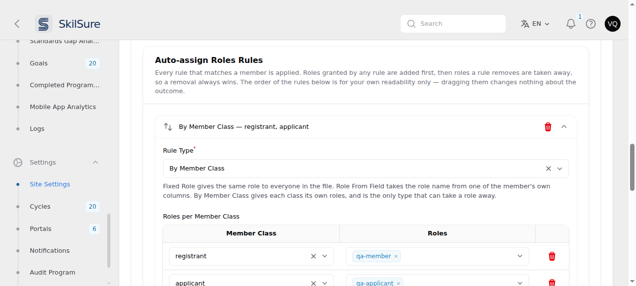The height and width of the screenshot is (286, 636).
Task: Collapse the Settings sidebar section
Action: [95, 163]
